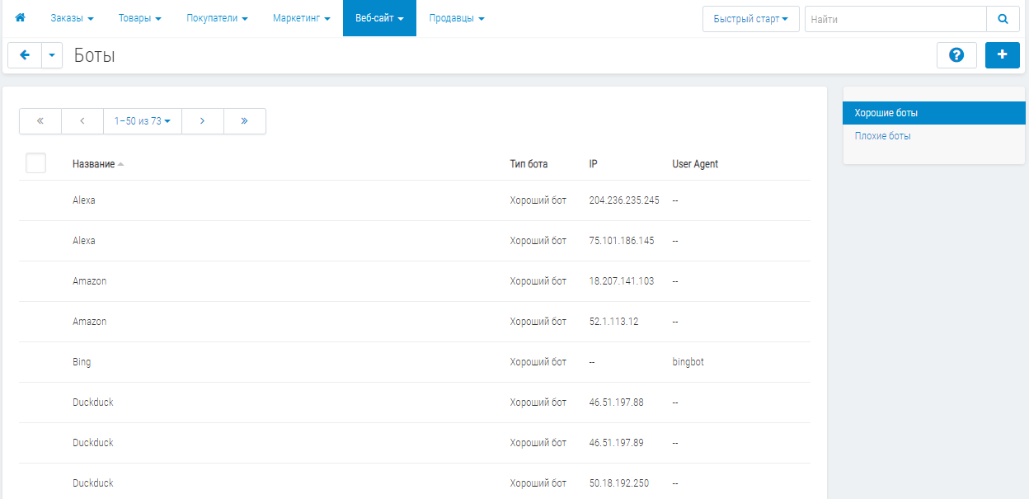
Task: Open the Быстрый старт dropdown
Action: 750,19
